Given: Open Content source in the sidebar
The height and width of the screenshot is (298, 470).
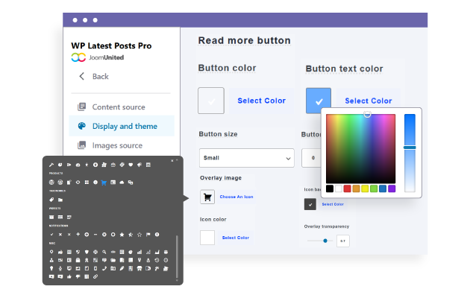Looking at the screenshot, I should 119,107.
